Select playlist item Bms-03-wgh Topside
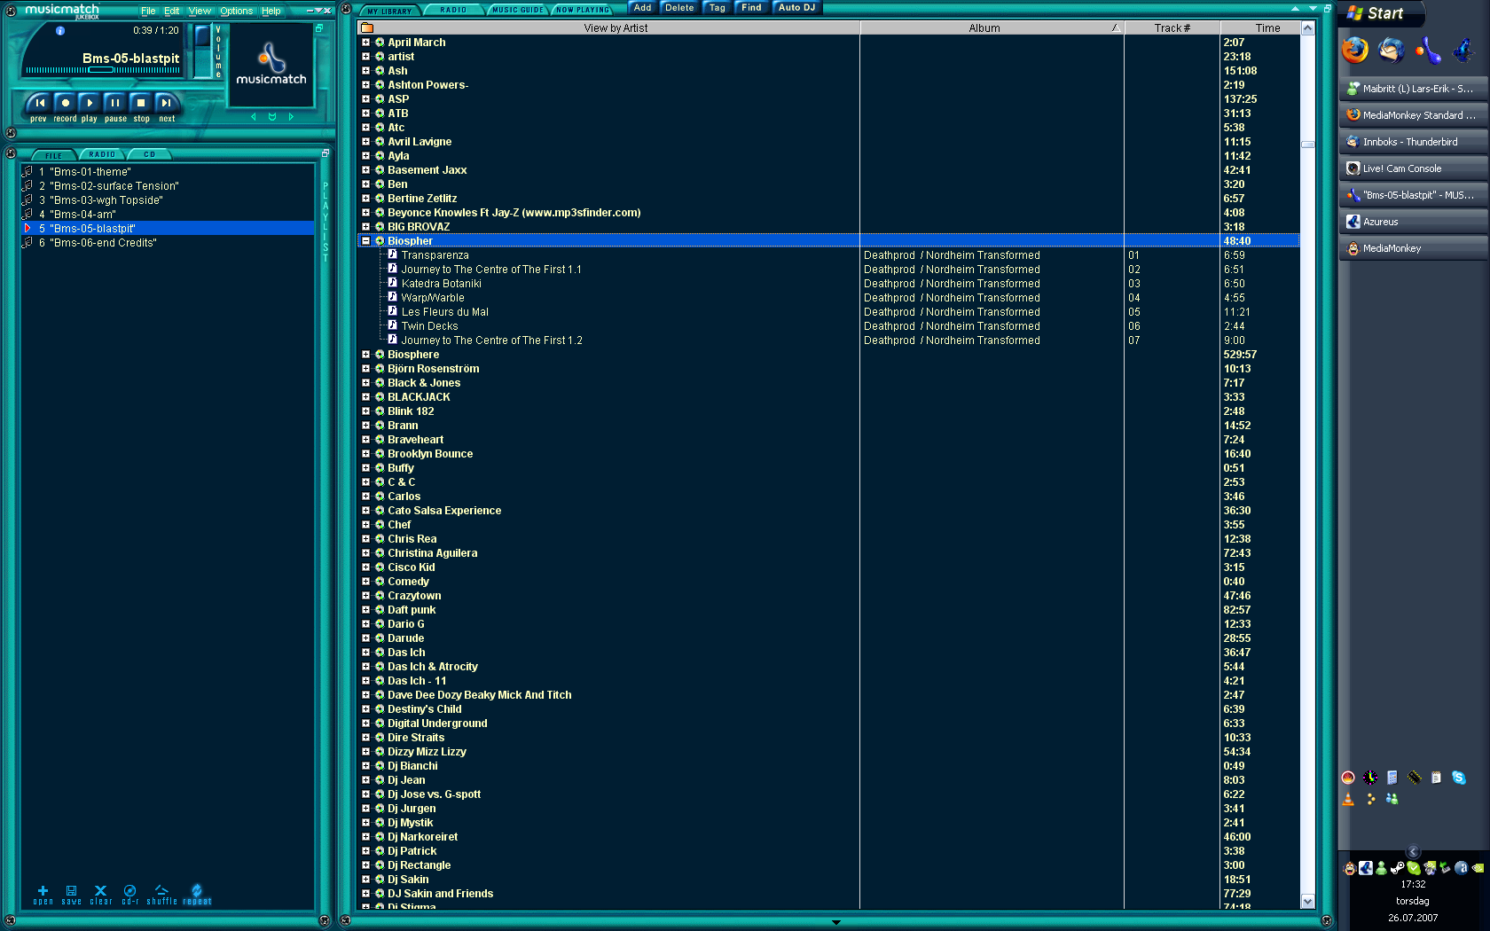This screenshot has width=1490, height=931. pyautogui.click(x=168, y=200)
